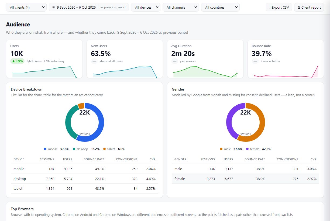330x221 pixels.
Task: Sort gender table by CVR header
Action: (313, 159)
